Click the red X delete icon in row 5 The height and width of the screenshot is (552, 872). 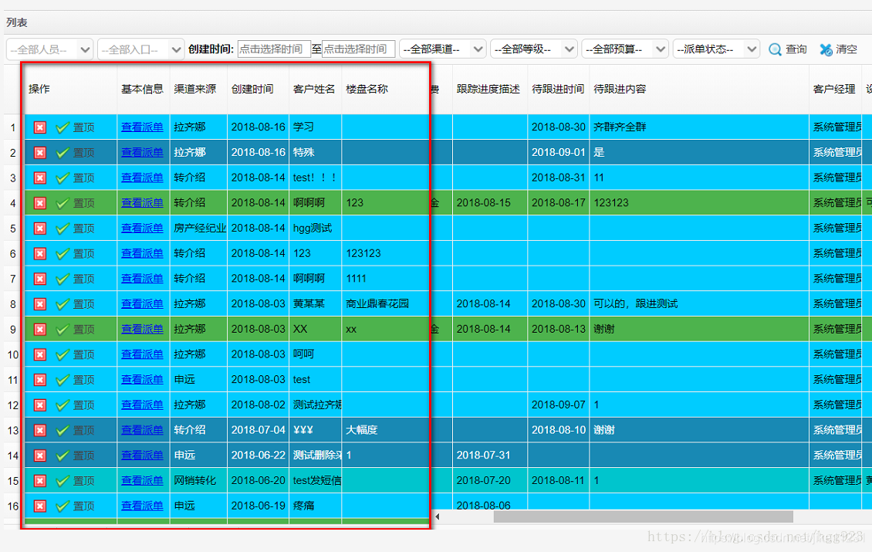(x=40, y=229)
